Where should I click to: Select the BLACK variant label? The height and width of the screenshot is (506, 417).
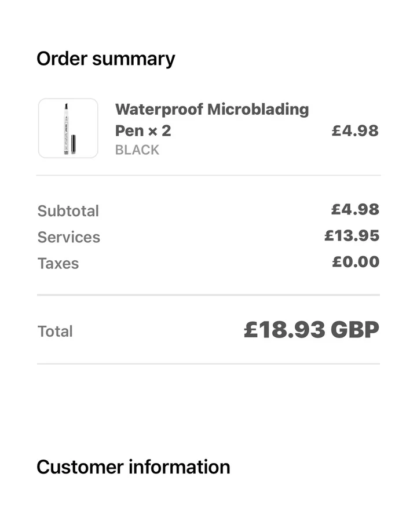137,150
